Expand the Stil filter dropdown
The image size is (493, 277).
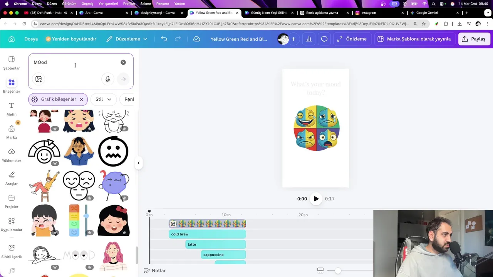pyautogui.click(x=103, y=99)
